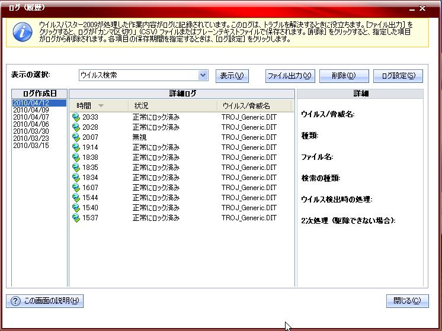This screenshot has height=331, width=442.
Task: Click the status icon on the 16:07 log row
Action: coord(76,188)
